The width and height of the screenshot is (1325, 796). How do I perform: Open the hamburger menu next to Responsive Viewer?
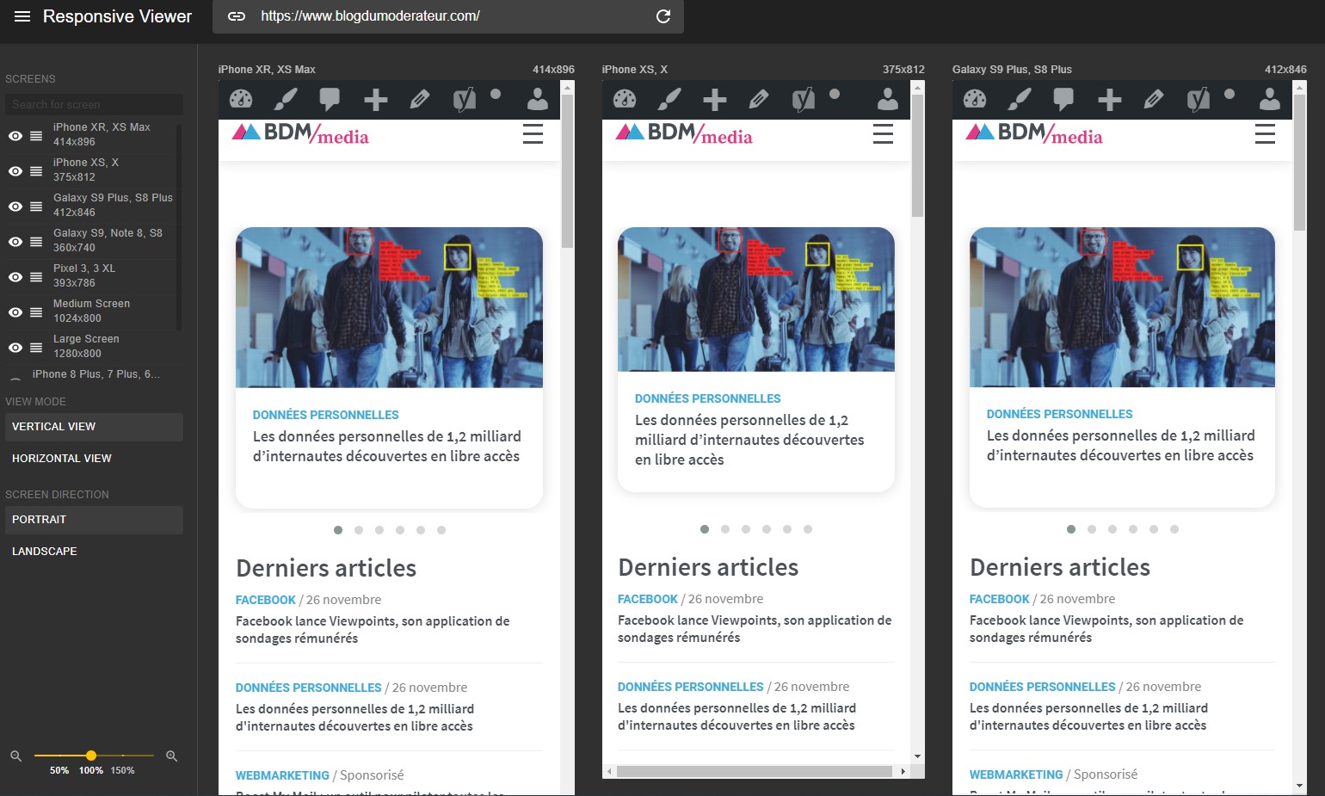pyautogui.click(x=22, y=15)
